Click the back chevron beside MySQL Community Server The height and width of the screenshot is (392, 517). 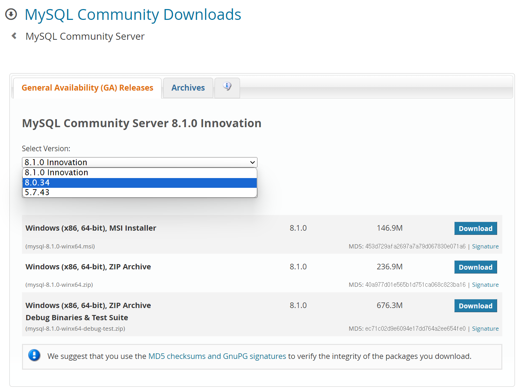(13, 36)
